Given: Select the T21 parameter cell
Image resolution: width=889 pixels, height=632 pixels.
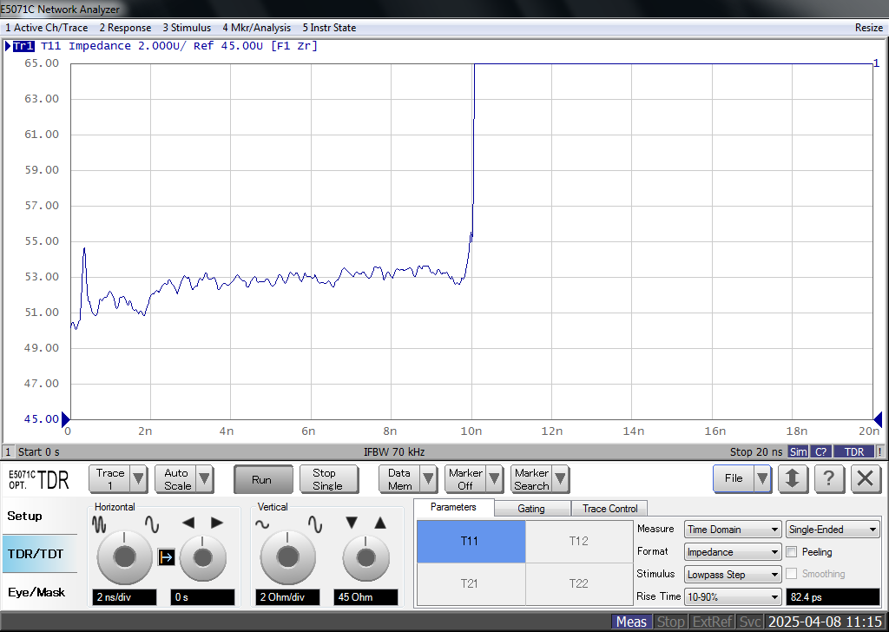Looking at the screenshot, I should [470, 583].
